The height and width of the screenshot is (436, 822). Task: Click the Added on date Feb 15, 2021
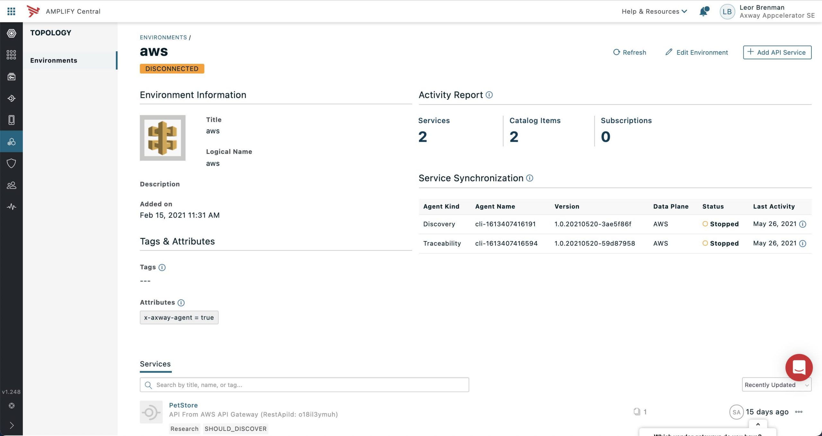tap(180, 215)
